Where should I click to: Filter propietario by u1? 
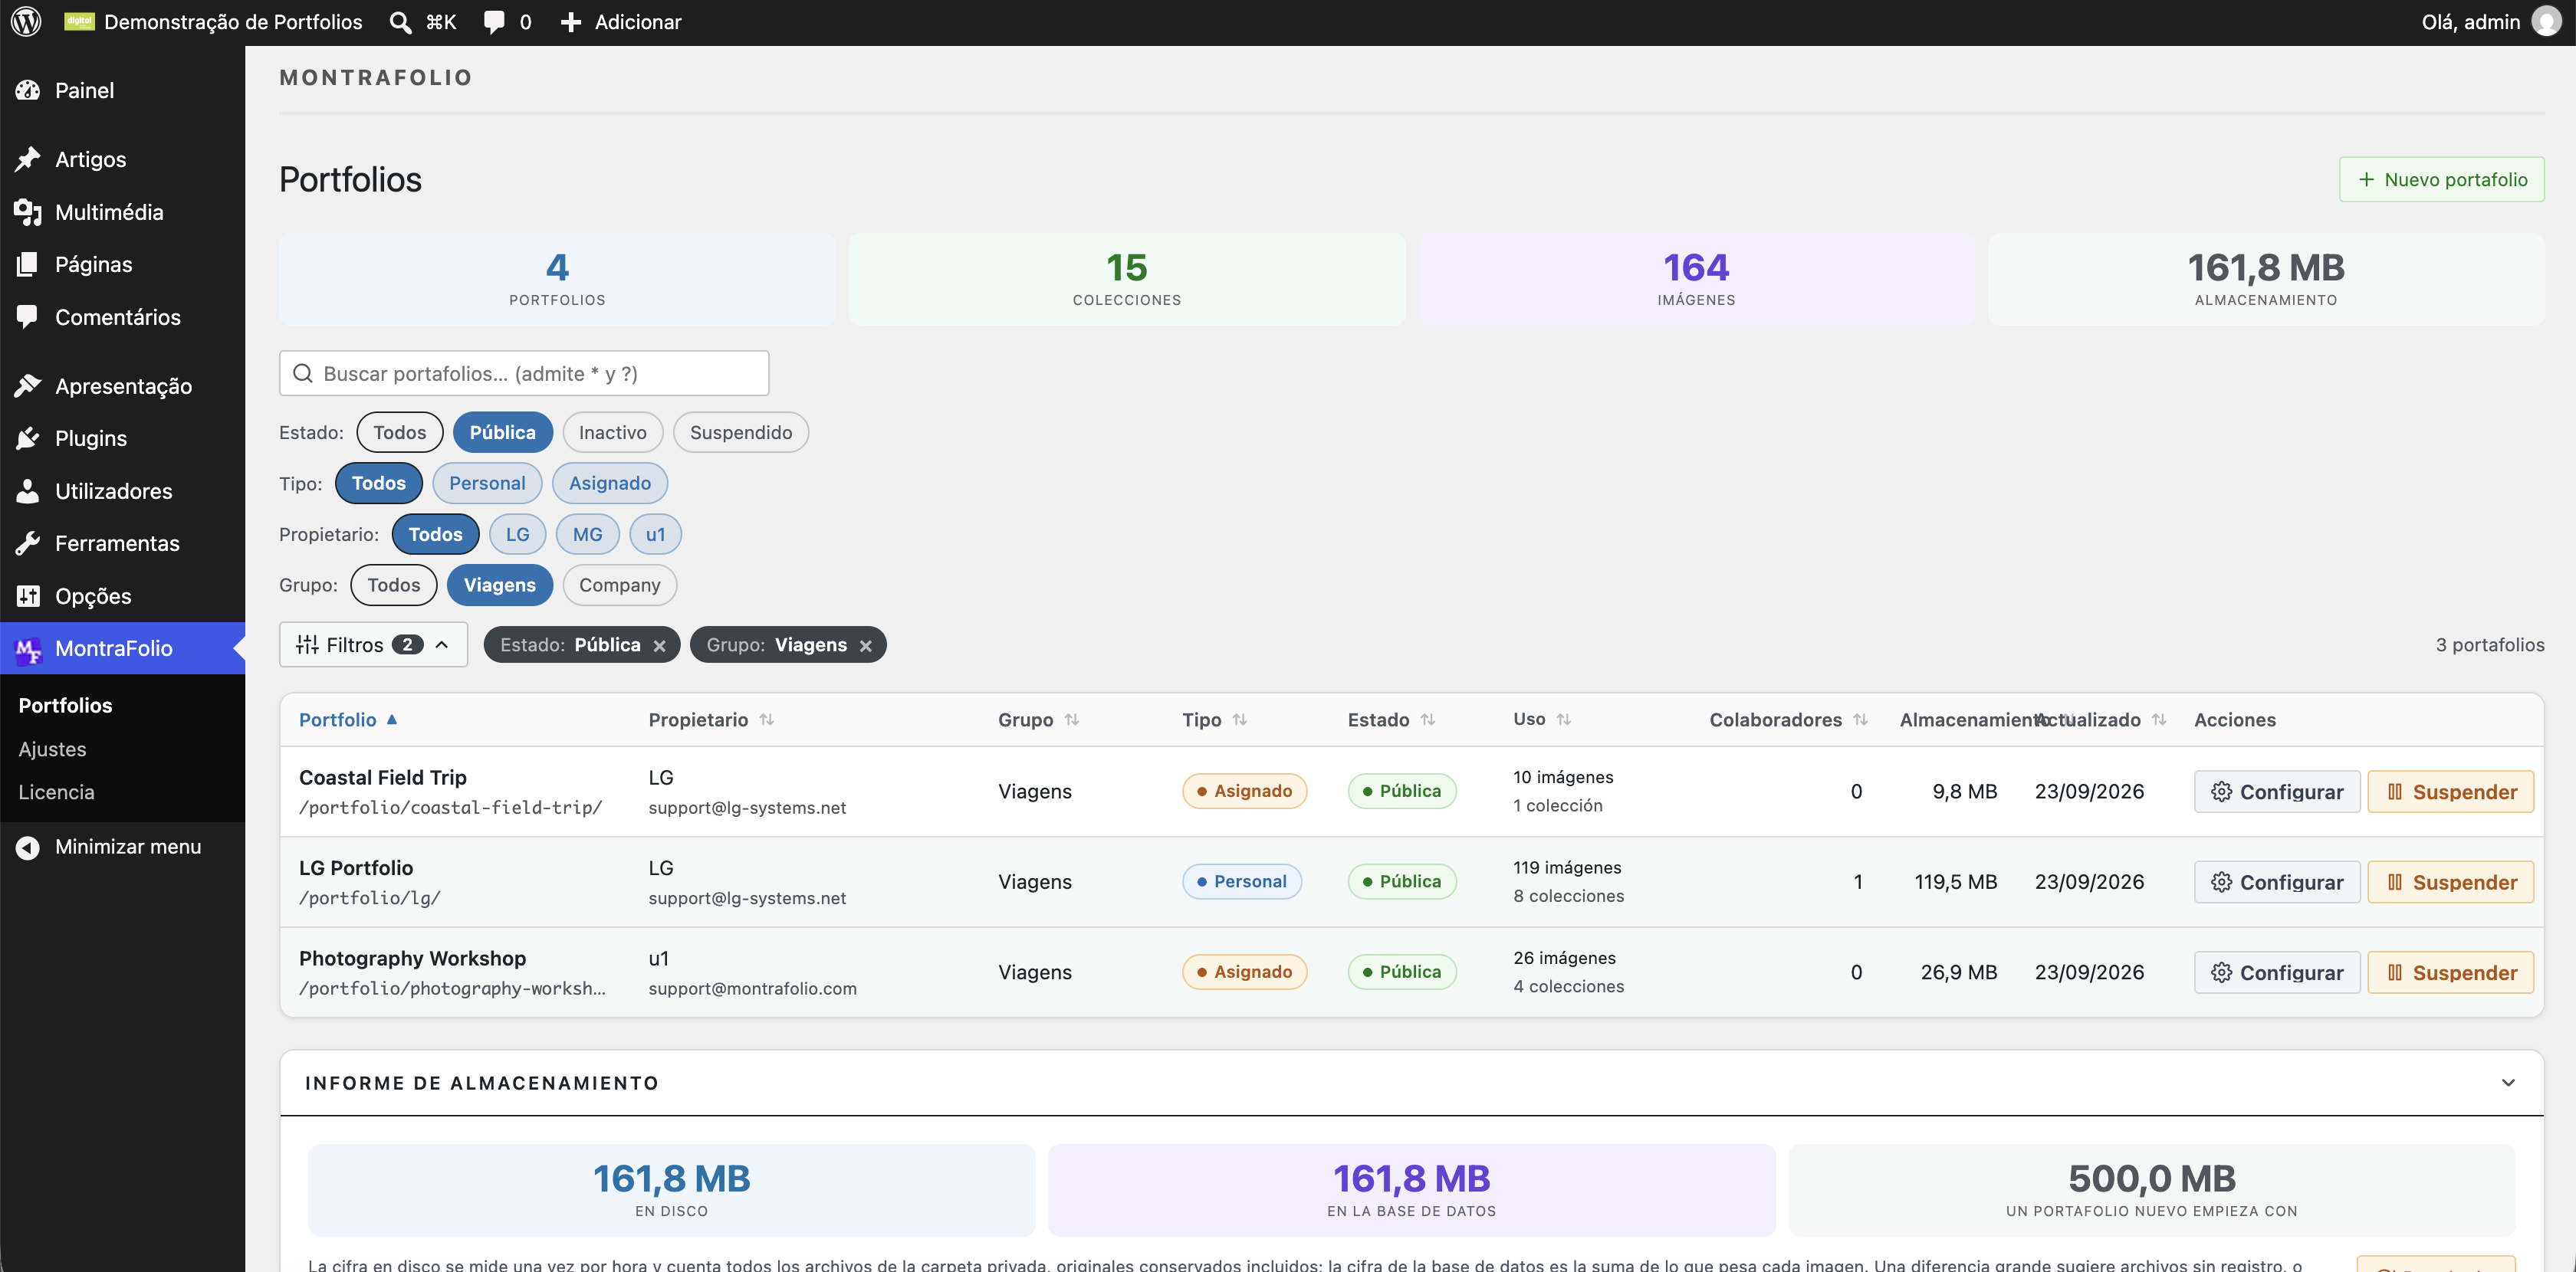655,535
